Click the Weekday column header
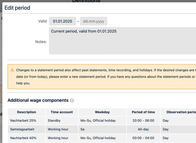This screenshot has width=196, height=143. point(102,112)
